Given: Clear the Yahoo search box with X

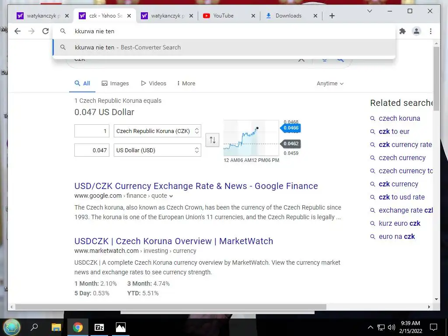Looking at the screenshot, I should (x=301, y=59).
